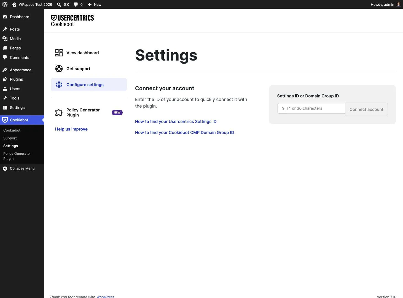The image size is (403, 298).
Task: Open the Cookiebot submenu entry
Action: [x=12, y=130]
